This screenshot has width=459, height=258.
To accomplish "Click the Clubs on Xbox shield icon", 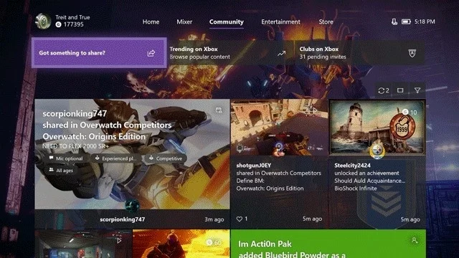I will click(x=412, y=53).
